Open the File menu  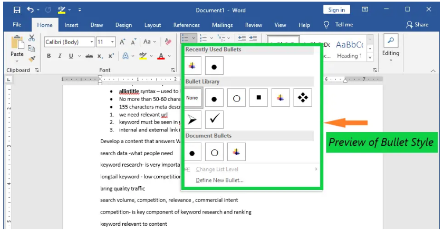click(17, 25)
